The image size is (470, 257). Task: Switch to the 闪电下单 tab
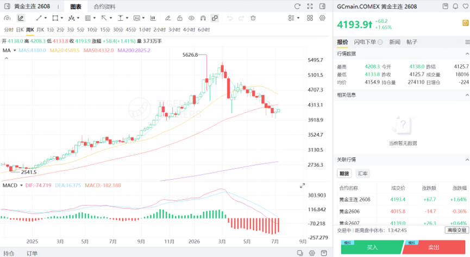click(365, 42)
